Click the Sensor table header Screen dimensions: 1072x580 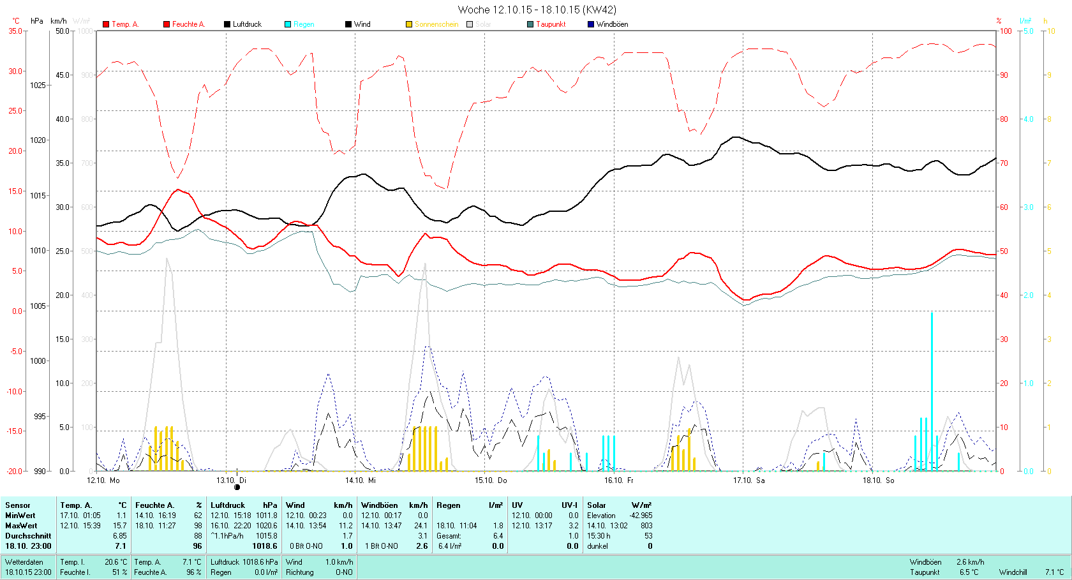point(18,505)
